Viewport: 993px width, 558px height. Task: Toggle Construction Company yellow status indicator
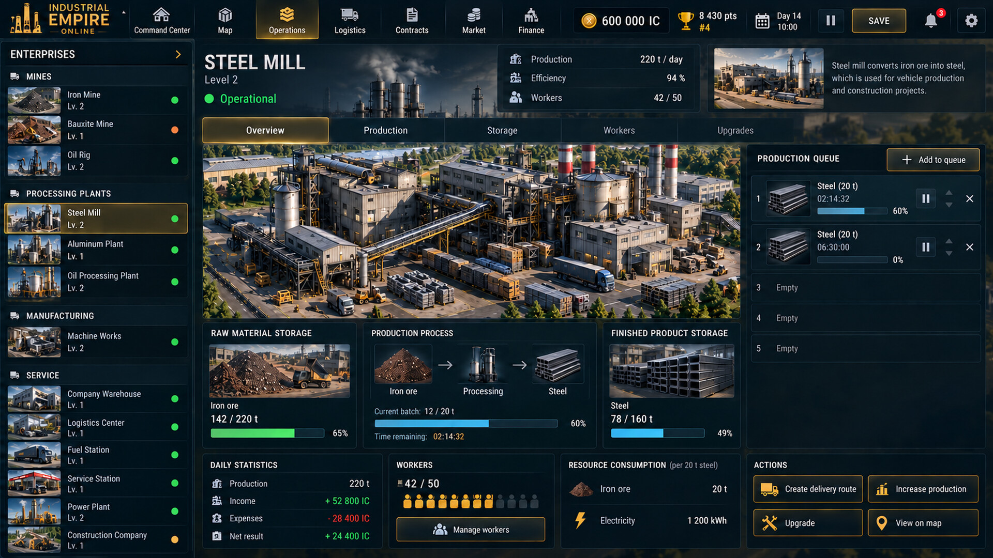[x=175, y=539]
